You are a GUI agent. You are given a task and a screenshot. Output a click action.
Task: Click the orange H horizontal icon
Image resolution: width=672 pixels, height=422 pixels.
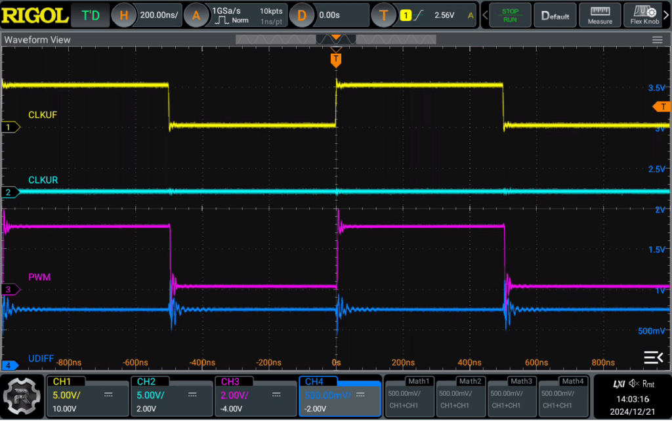coord(123,16)
